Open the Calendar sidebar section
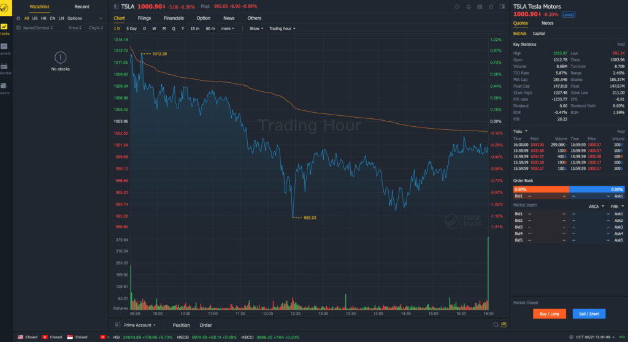The height and width of the screenshot is (342, 628). pyautogui.click(x=4, y=69)
